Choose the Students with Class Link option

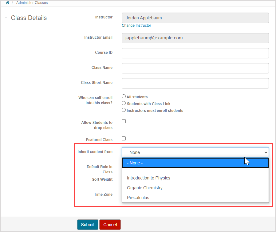tap(124, 103)
